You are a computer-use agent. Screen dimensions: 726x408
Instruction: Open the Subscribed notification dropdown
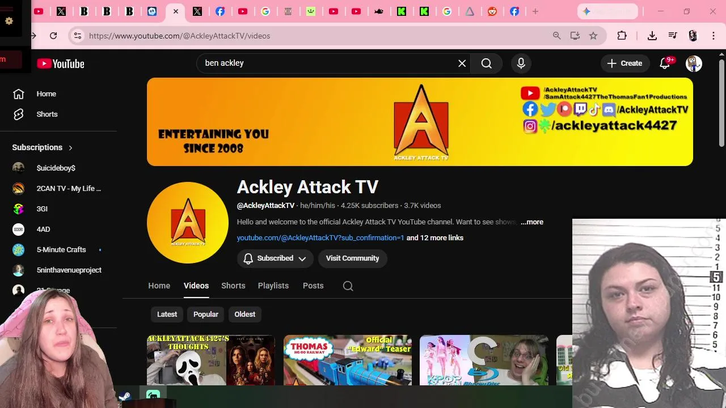pyautogui.click(x=275, y=258)
